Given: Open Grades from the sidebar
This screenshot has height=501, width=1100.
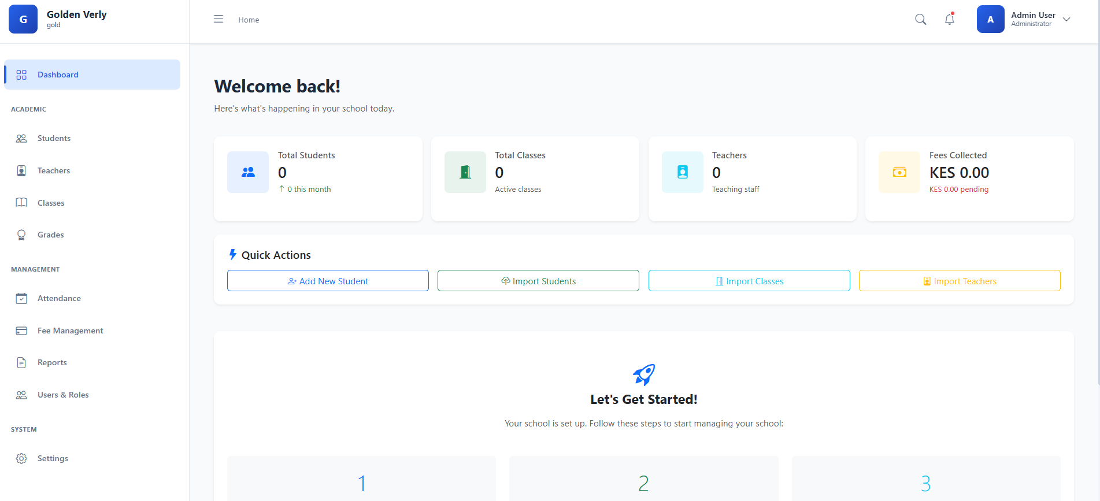Looking at the screenshot, I should [x=92, y=235].
